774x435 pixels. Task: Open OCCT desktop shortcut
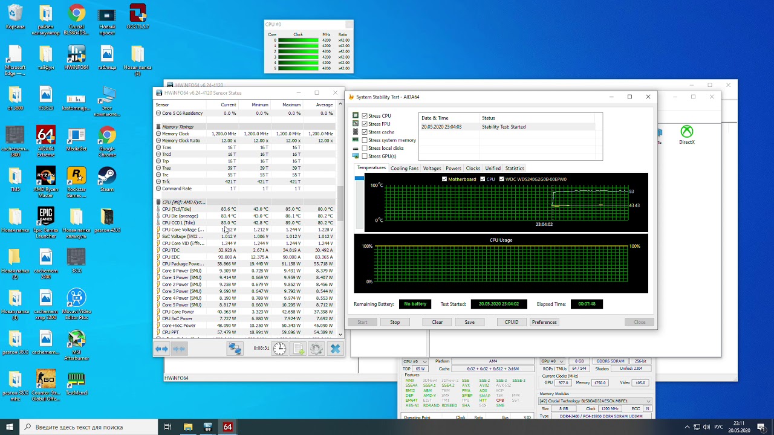click(x=138, y=16)
